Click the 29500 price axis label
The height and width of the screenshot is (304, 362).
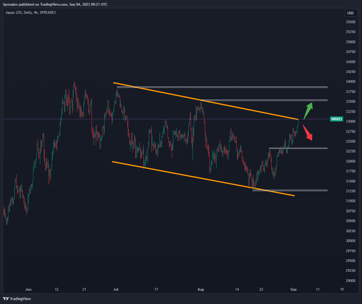[x=350, y=261]
